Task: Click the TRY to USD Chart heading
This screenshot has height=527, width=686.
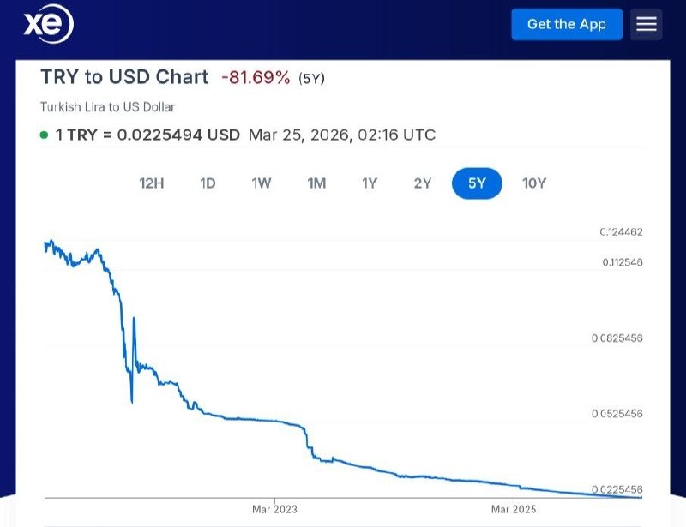Action: tap(124, 77)
